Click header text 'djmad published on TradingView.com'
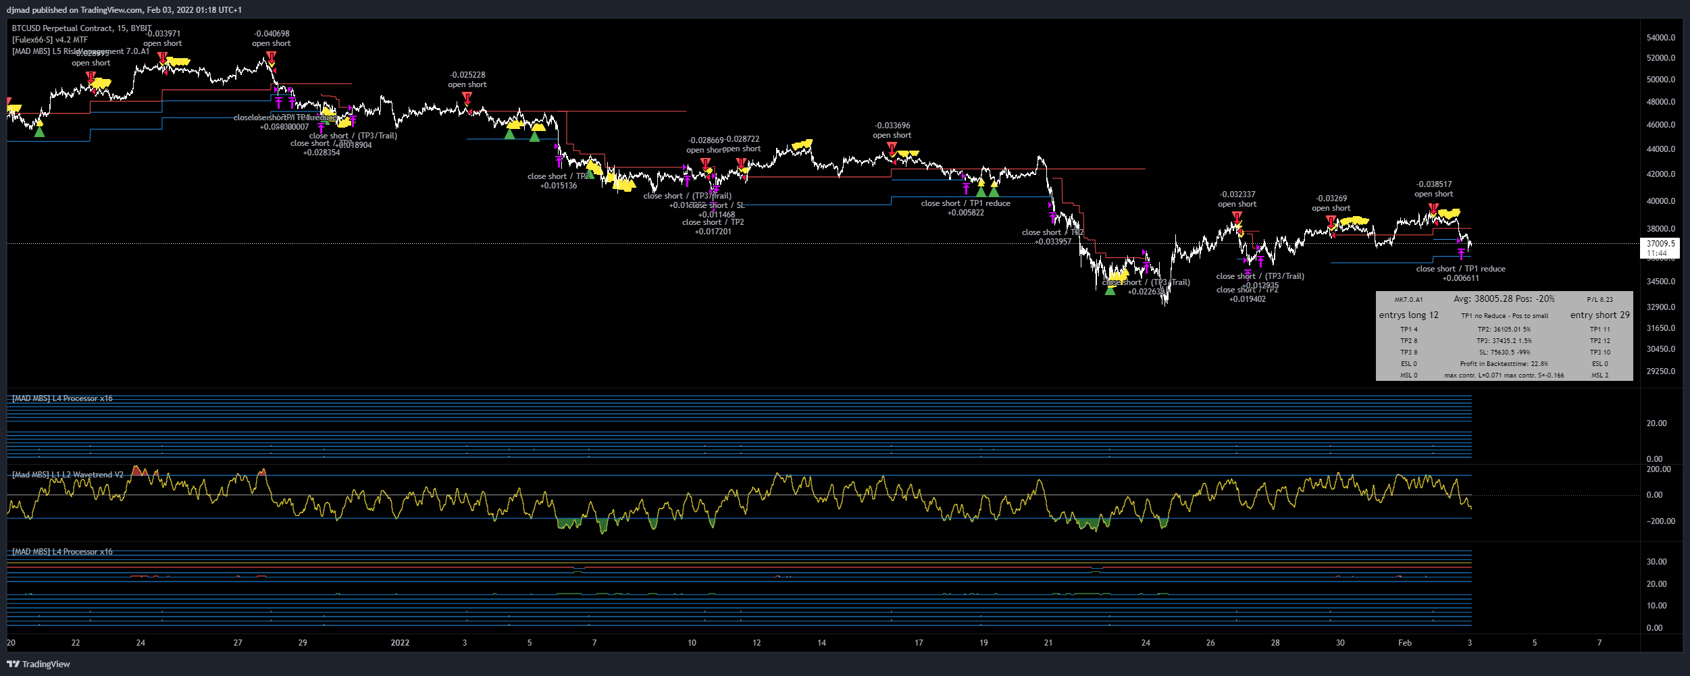This screenshot has height=676, width=1690. pyautogui.click(x=74, y=10)
